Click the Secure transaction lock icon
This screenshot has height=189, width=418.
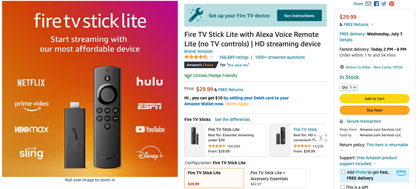coord(341,121)
